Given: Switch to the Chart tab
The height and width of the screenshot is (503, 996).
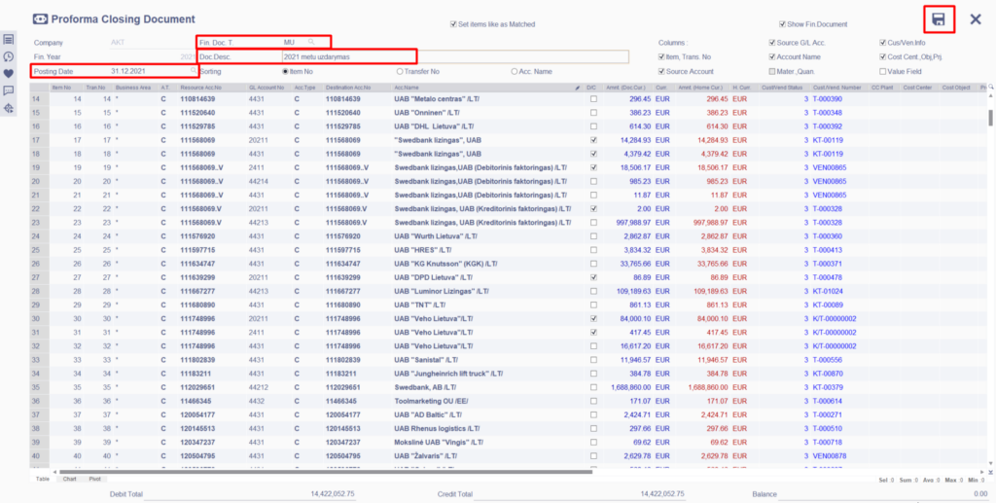Looking at the screenshot, I should click(x=69, y=479).
